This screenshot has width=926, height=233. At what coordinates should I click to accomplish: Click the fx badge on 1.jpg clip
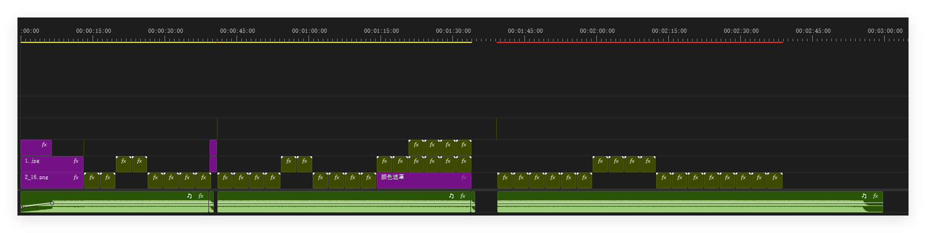coord(76,161)
